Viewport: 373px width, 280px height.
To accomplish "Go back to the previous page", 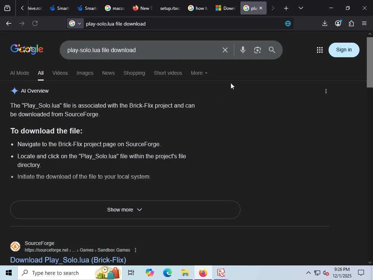I will (9, 23).
